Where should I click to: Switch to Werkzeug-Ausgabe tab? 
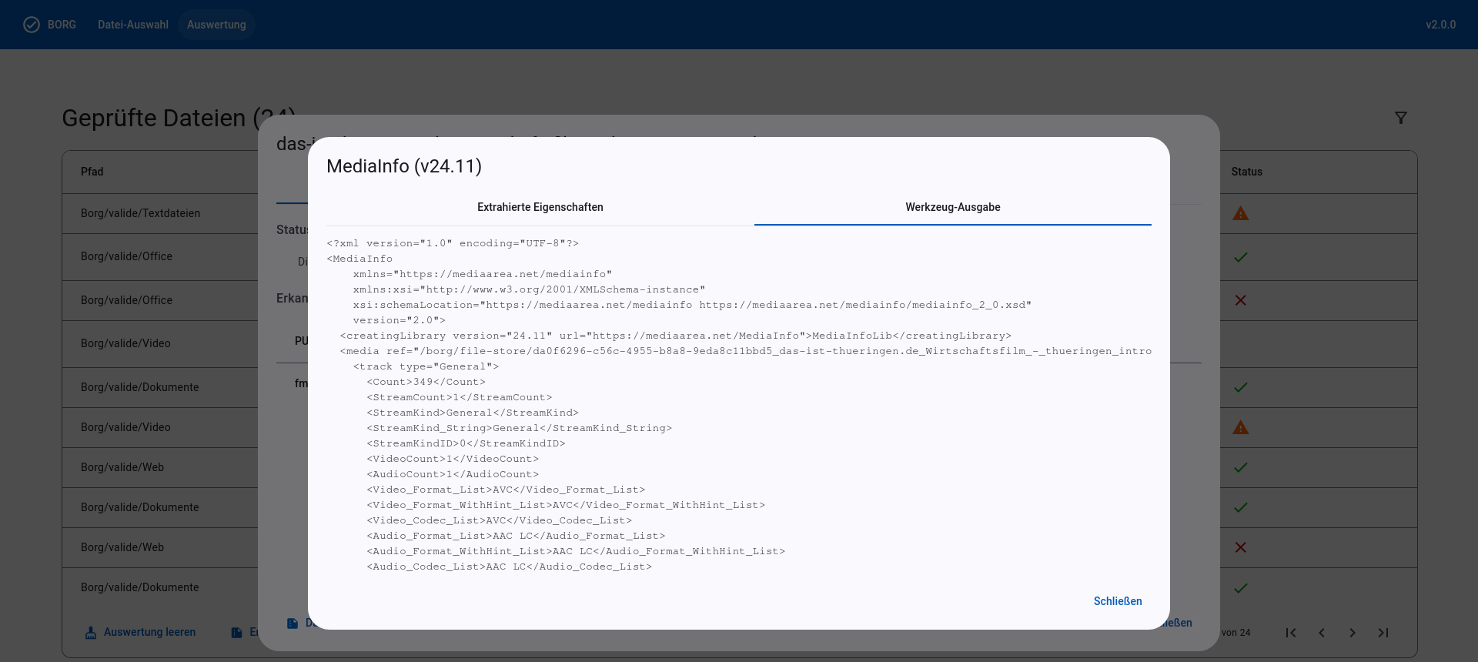(953, 207)
